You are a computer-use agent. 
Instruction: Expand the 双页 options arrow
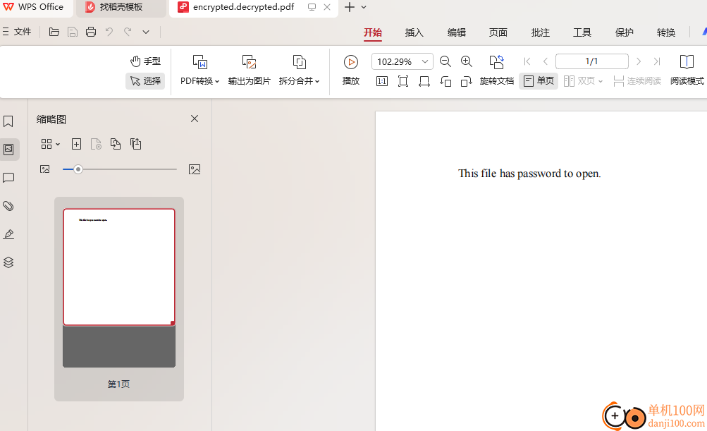point(601,82)
